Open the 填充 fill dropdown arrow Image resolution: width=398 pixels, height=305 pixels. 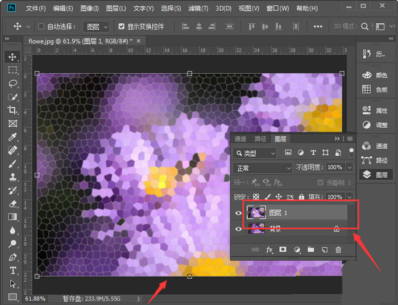pos(350,197)
